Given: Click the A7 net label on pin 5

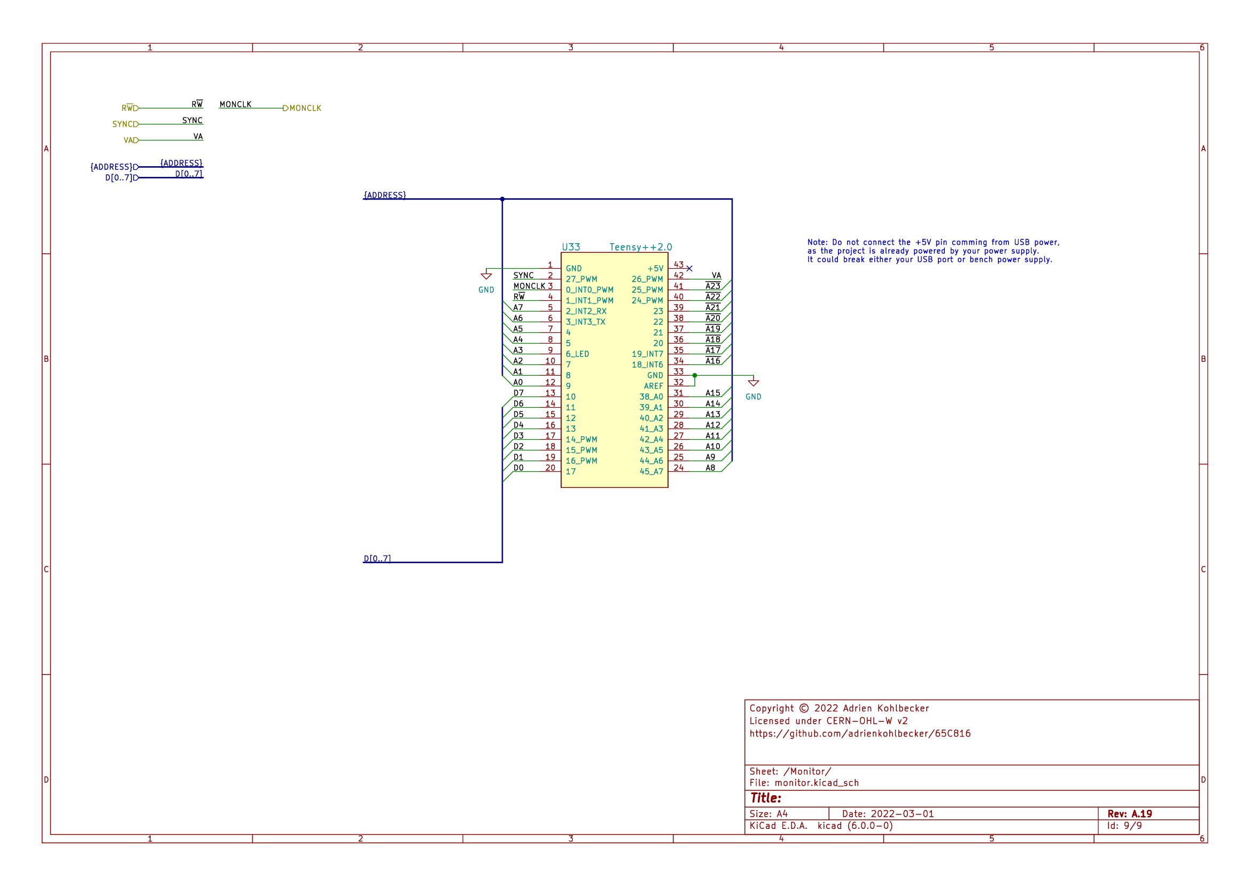Looking at the screenshot, I should (518, 307).
